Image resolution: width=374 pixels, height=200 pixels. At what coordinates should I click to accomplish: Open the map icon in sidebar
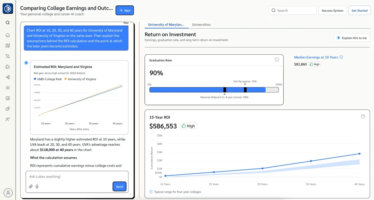pos(8,46)
